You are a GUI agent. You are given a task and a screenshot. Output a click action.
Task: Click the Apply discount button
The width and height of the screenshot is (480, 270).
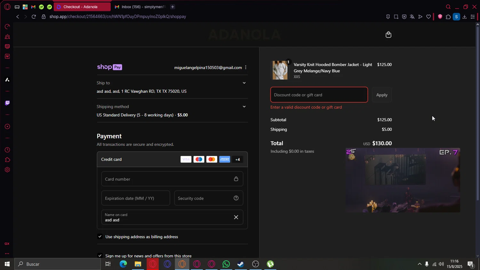click(x=382, y=95)
